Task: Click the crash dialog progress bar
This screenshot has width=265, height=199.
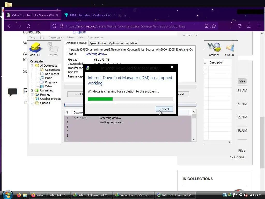Action: coord(130,99)
